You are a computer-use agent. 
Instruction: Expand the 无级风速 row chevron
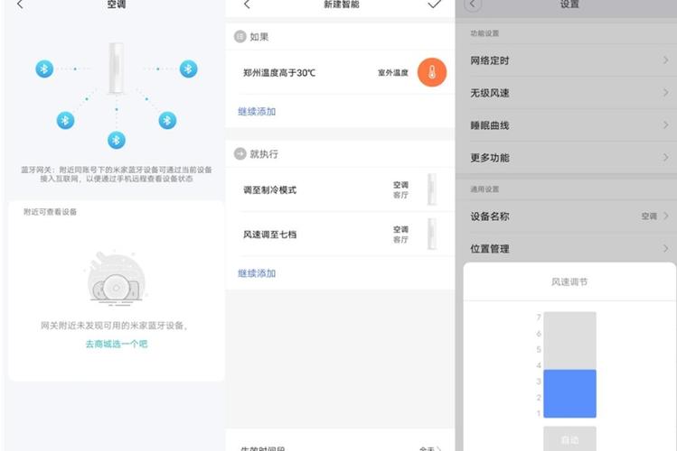[666, 93]
